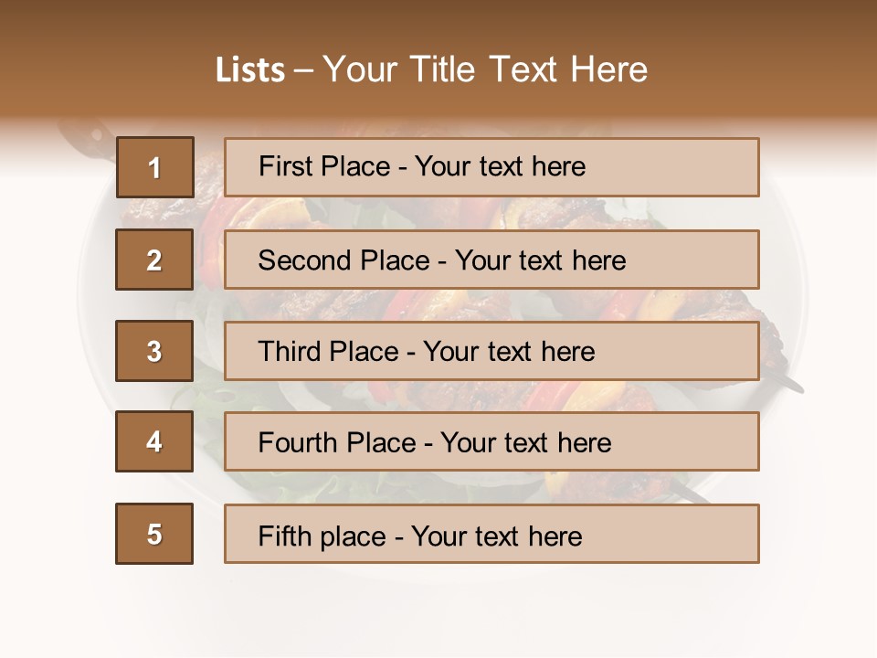Screen dimensions: 877x658
Task: Click 'Your text here' in Third Place bar
Action: 509,352
